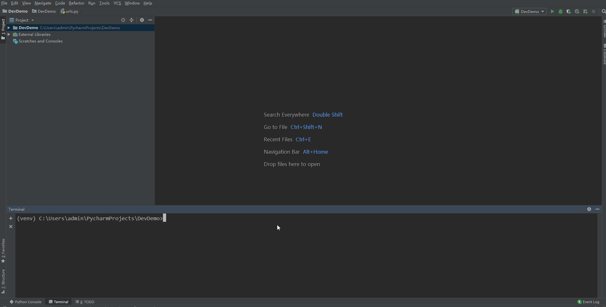Click the Search Everywhere magnifier icon
The width and height of the screenshot is (606, 307).
pyautogui.click(x=603, y=11)
